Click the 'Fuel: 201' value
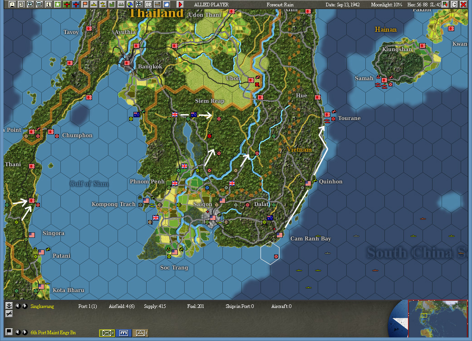The image size is (472, 341). [195, 306]
